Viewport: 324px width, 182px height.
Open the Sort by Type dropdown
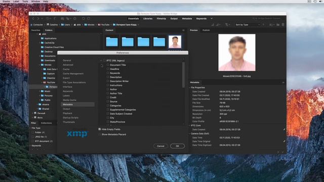click(248, 25)
